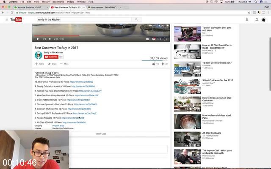The image size is (271, 169).
Task: Open 'How to clean stainless steel Pans' thumbnail
Action: coord(188,122)
